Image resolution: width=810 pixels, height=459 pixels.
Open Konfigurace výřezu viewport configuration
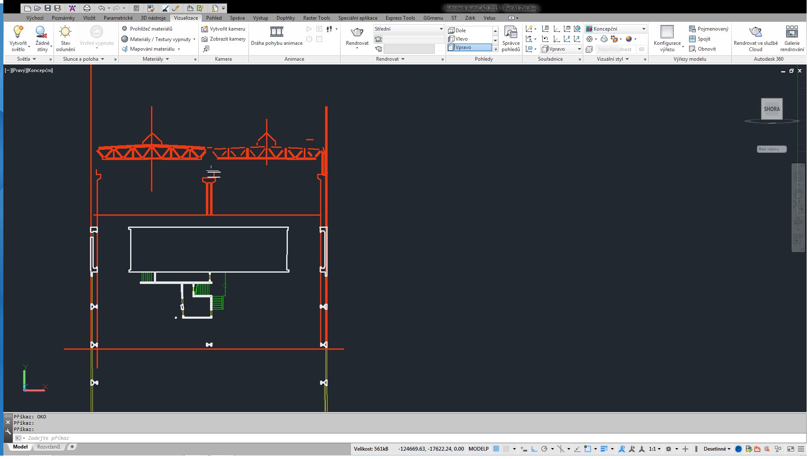[667, 38]
